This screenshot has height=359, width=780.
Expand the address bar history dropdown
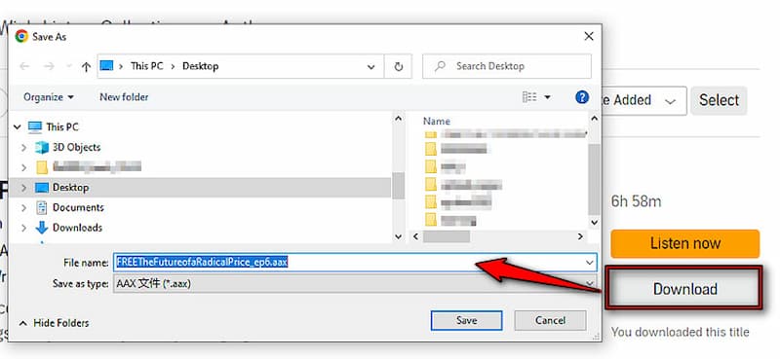[x=371, y=66]
